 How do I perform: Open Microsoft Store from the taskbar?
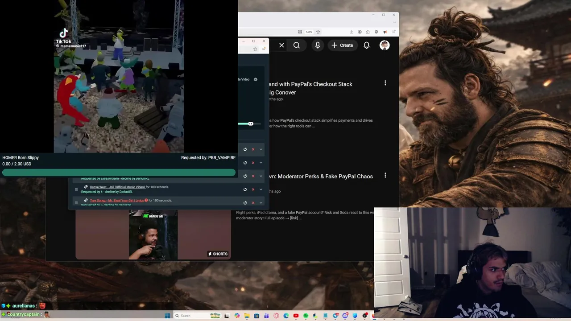click(257, 316)
